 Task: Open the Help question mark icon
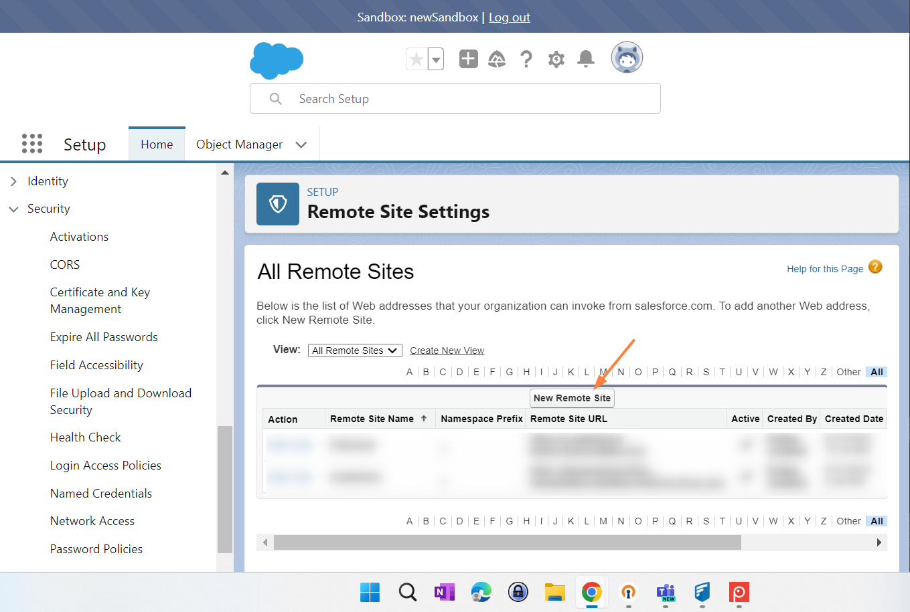pyautogui.click(x=526, y=60)
